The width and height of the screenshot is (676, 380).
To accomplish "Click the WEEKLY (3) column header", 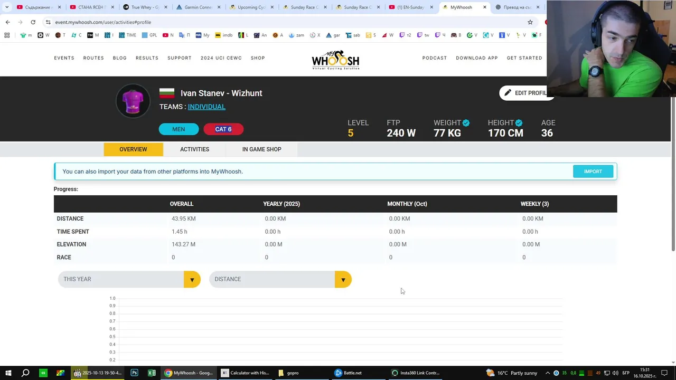I will pos(534,204).
